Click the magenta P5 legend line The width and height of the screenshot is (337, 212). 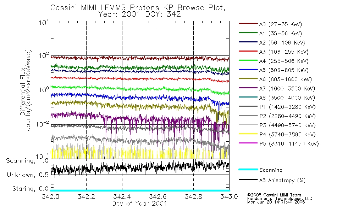pyautogui.click(x=248, y=143)
